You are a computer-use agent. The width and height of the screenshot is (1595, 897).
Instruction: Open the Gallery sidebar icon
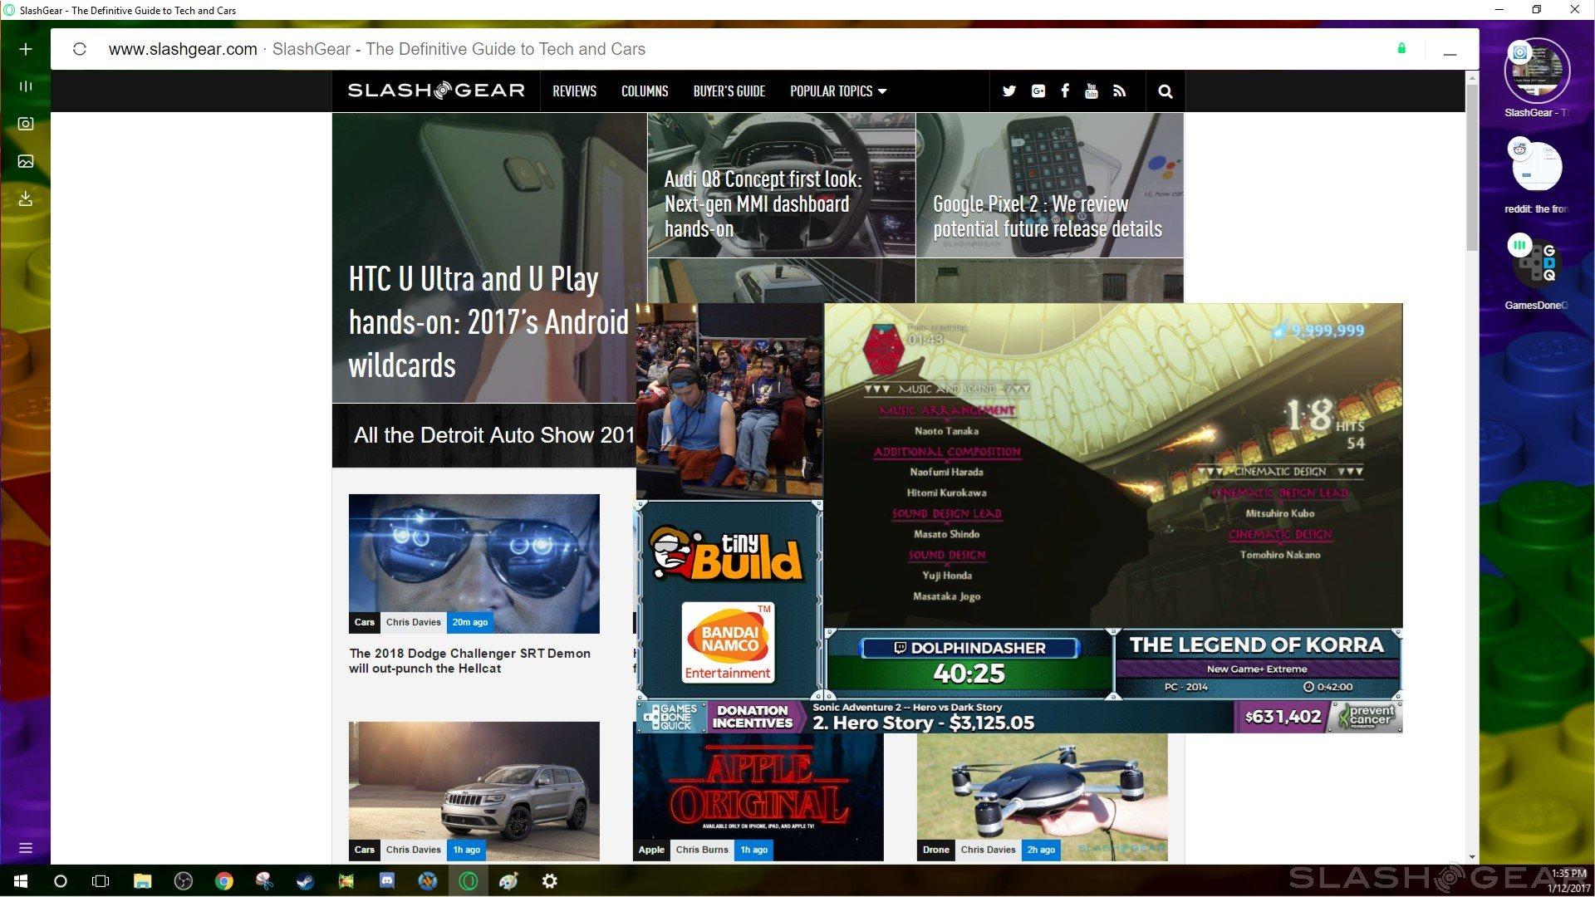26,161
